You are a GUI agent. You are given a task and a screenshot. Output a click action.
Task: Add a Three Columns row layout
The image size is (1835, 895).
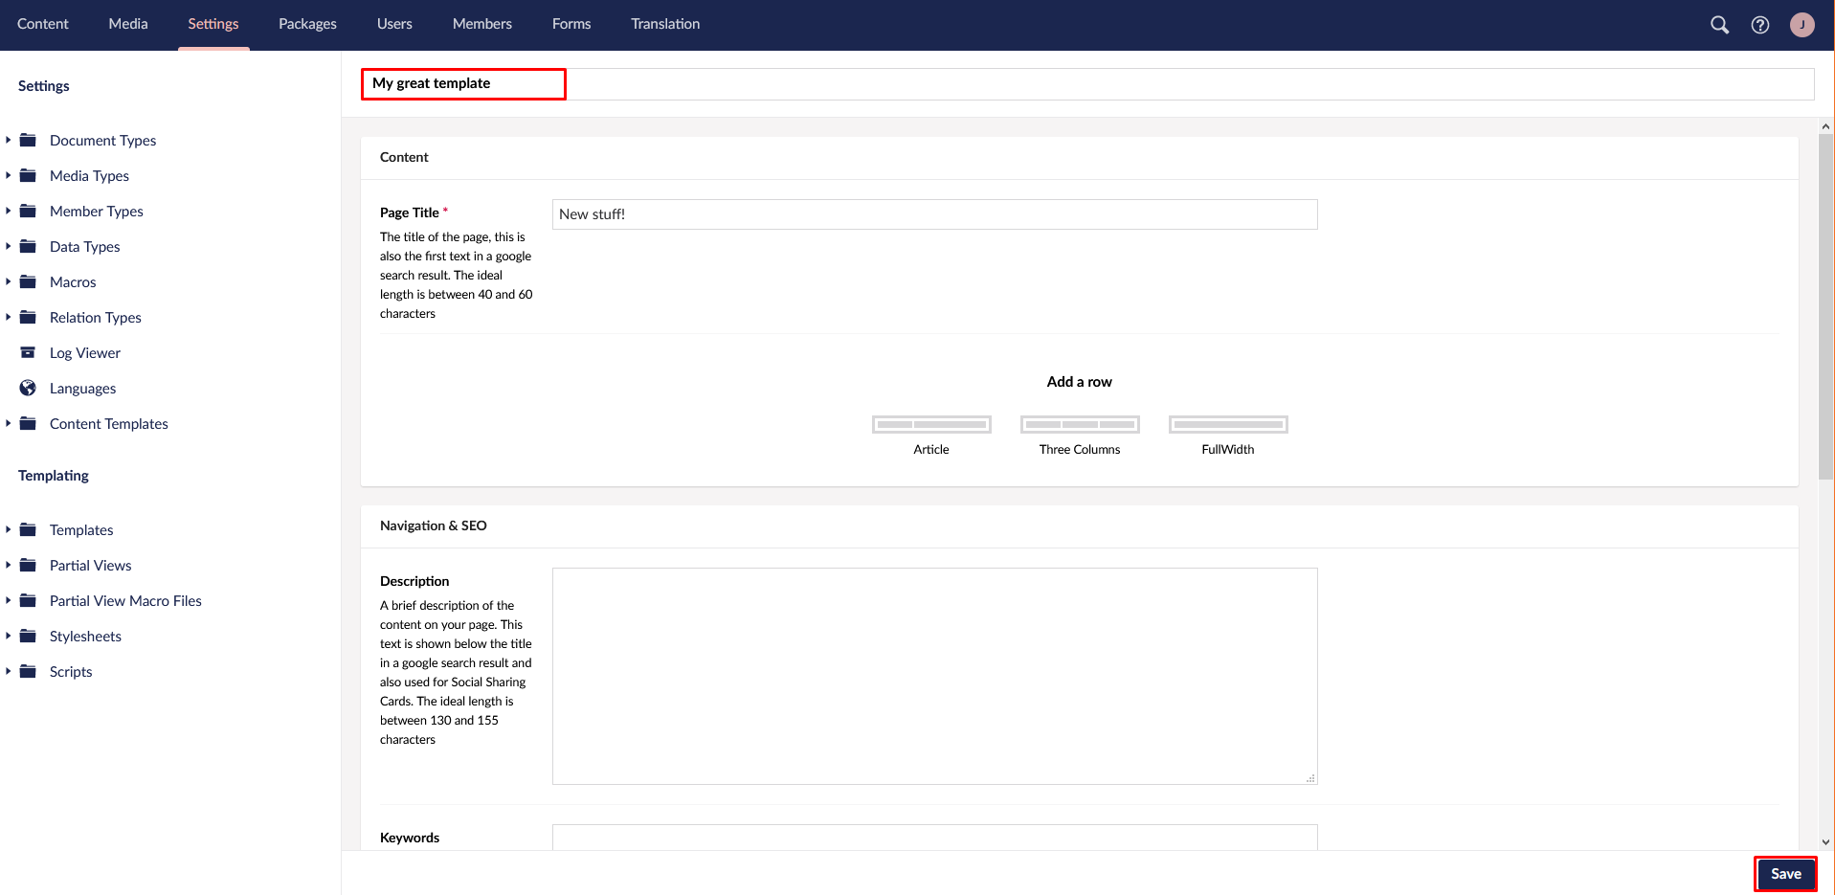(x=1080, y=436)
